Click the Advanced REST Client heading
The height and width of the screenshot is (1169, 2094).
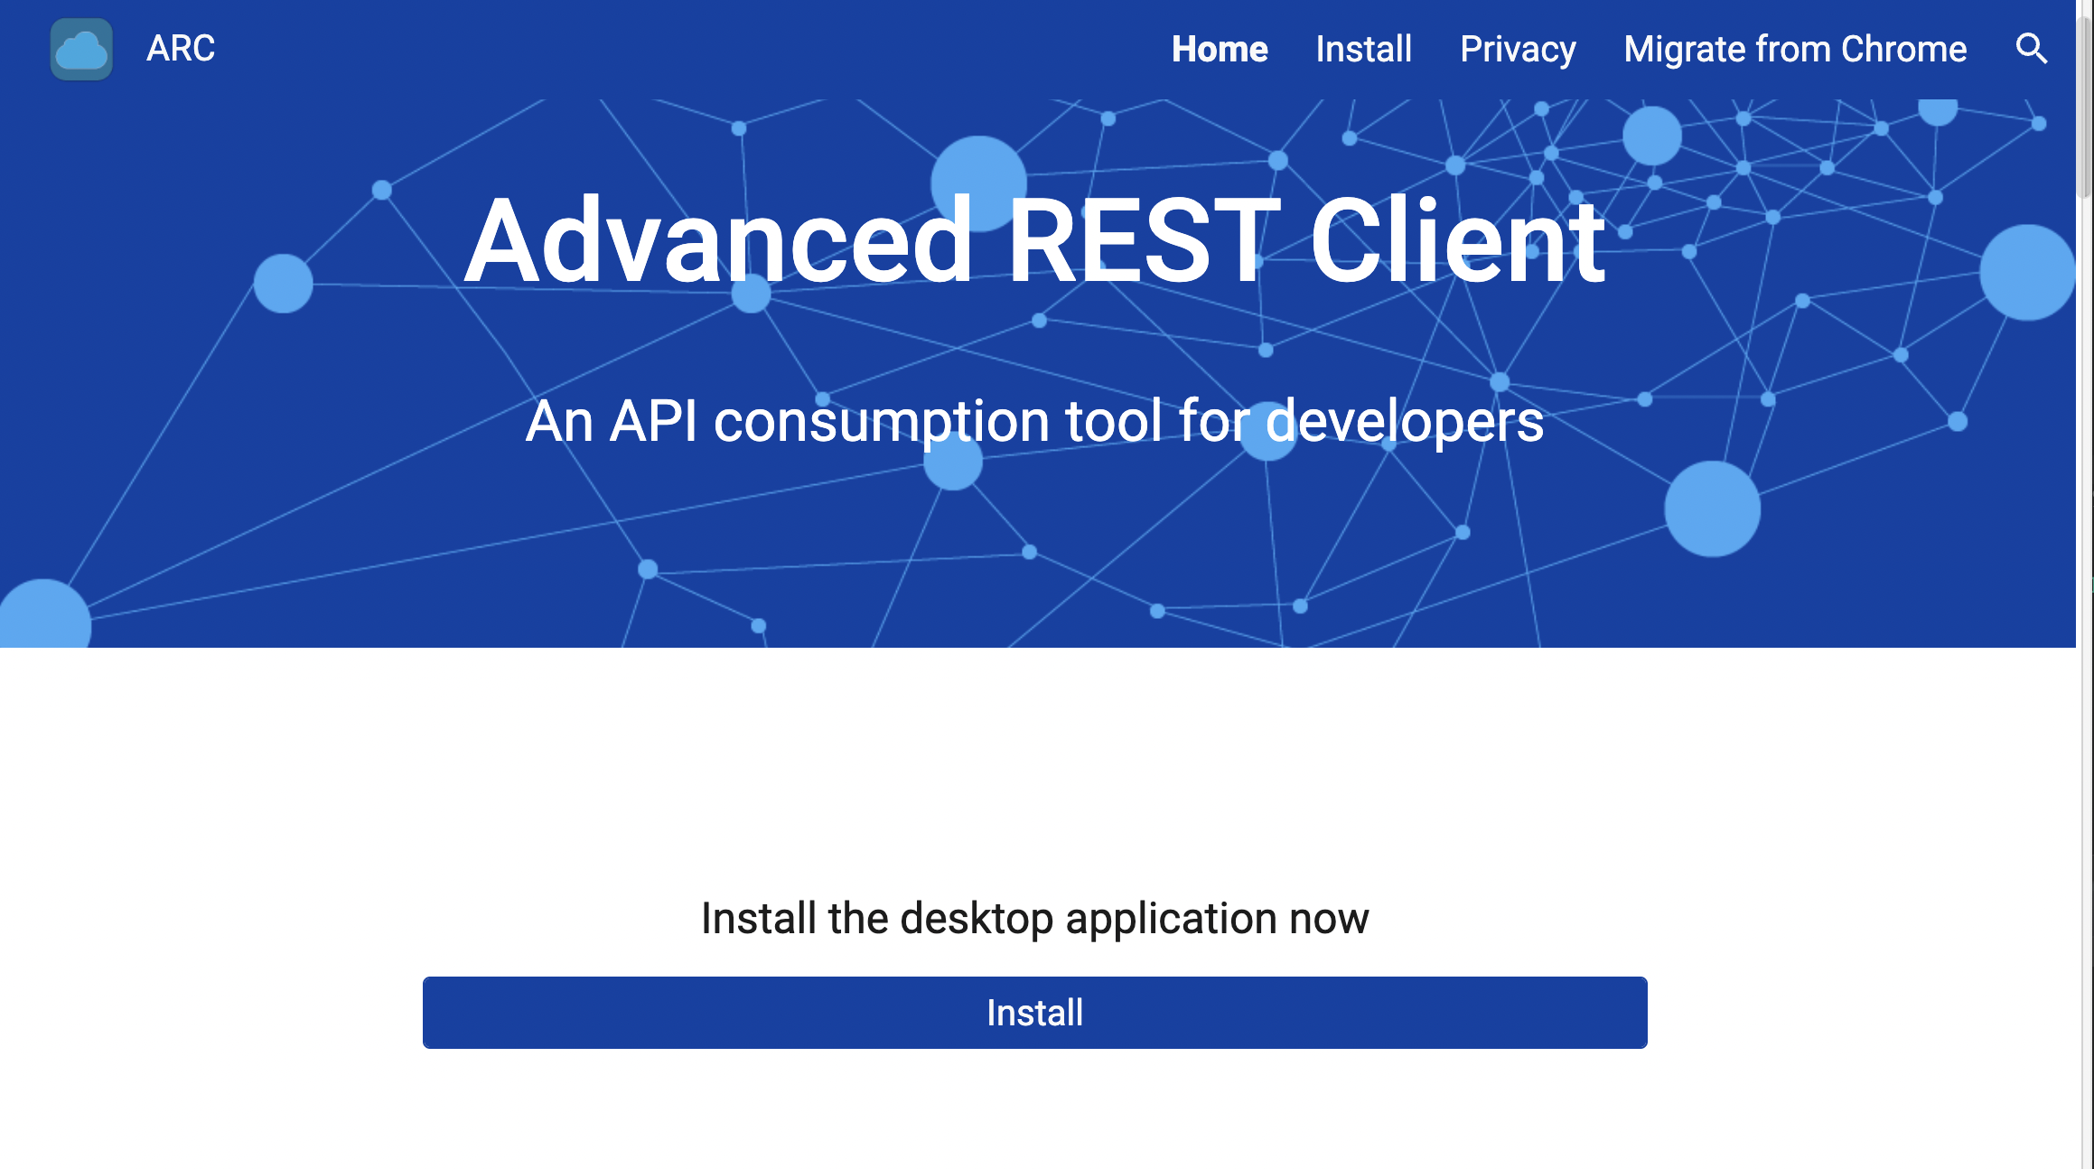tap(1034, 241)
